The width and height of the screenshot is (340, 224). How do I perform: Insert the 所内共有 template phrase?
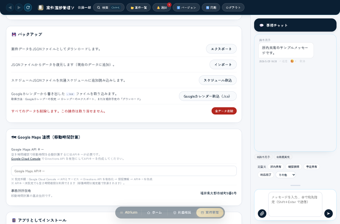click(x=275, y=167)
